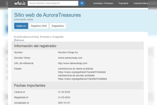Switch to the Registros DNS tab
Image resolution: width=157 pixels, height=105 pixels.
coord(39,26)
